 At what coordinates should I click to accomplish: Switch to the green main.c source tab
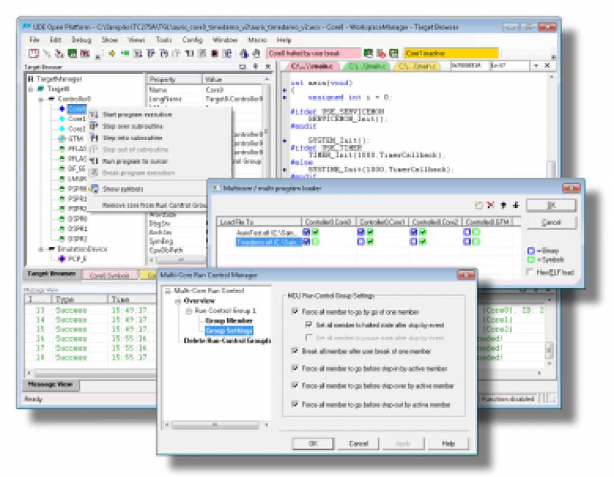coord(366,67)
